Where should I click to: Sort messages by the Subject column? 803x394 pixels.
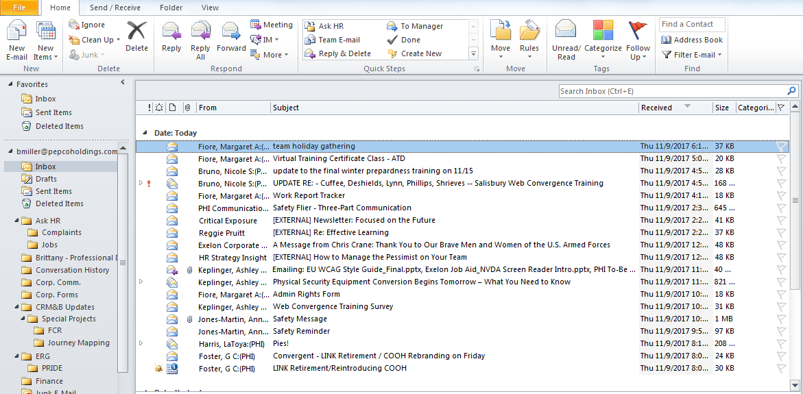point(455,108)
